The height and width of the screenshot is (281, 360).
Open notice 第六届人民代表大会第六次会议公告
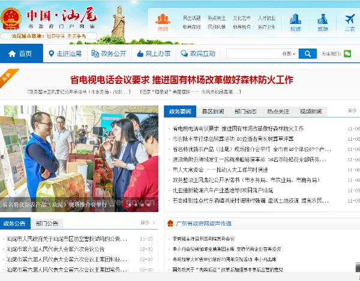click(56, 249)
